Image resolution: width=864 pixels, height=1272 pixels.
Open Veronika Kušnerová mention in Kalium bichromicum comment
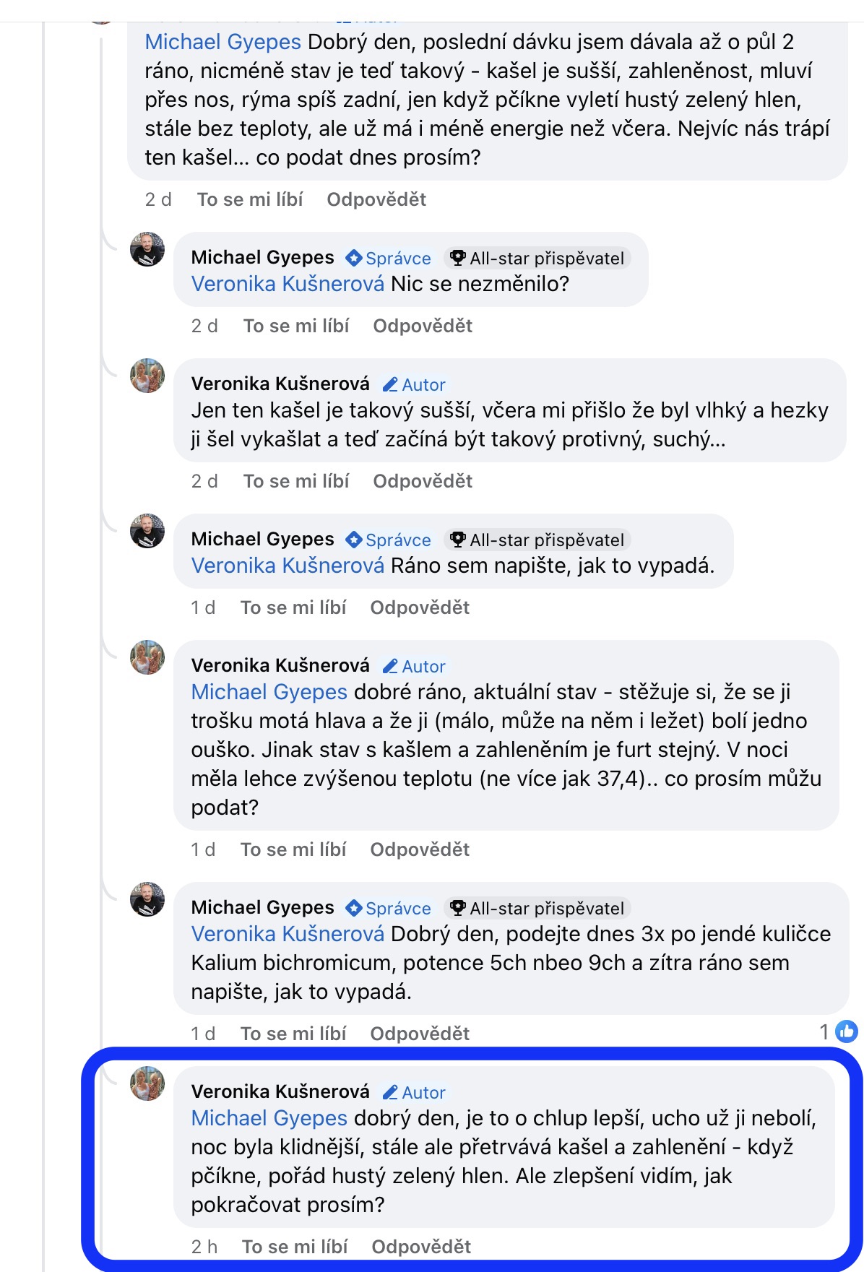(x=288, y=934)
